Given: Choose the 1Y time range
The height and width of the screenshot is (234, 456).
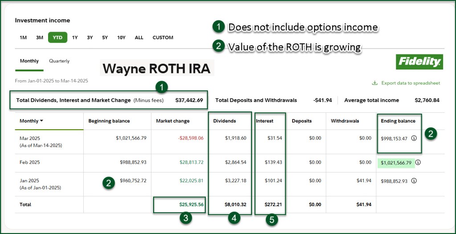Looking at the screenshot, I should pyautogui.click(x=75, y=38).
